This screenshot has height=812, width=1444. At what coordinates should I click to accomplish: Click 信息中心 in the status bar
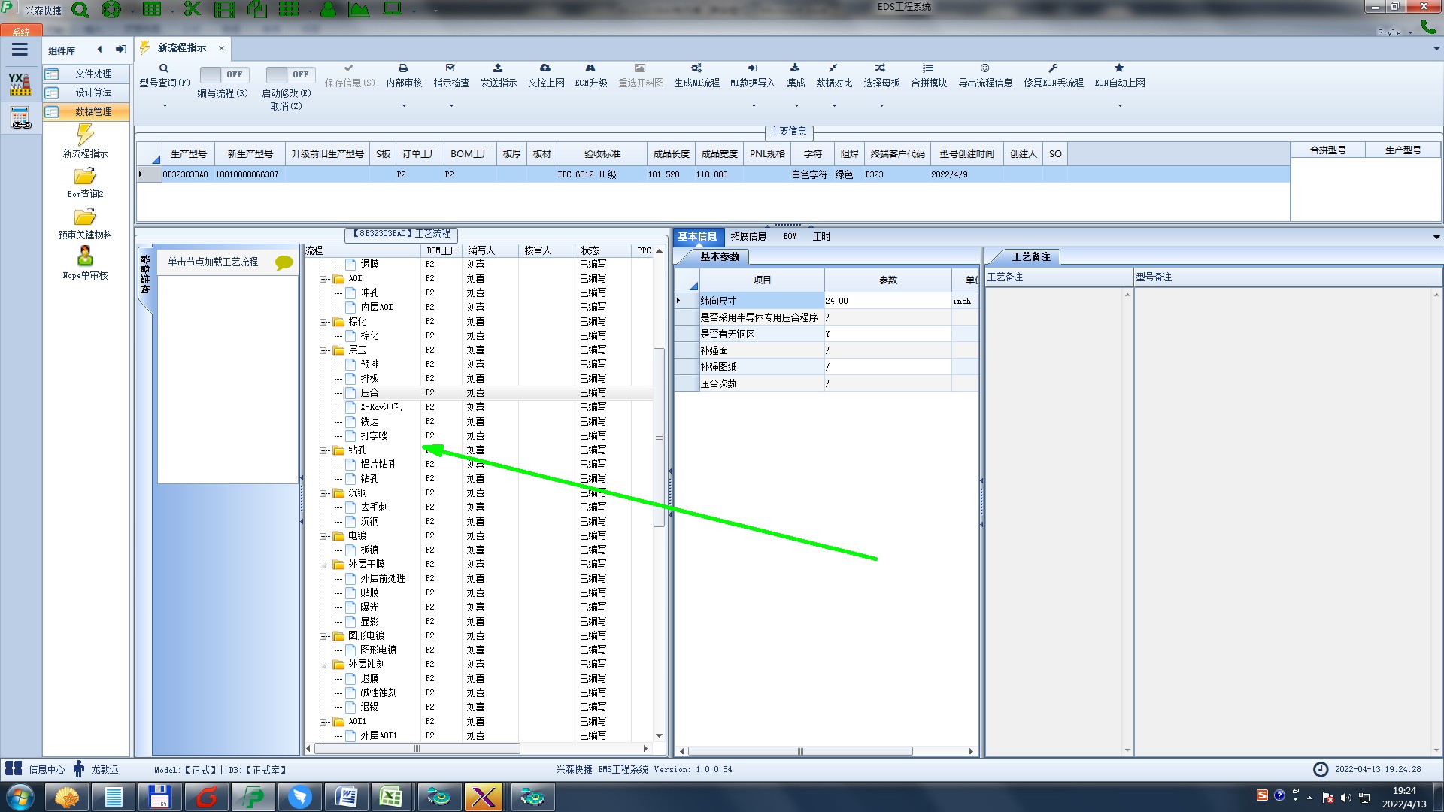[47, 769]
